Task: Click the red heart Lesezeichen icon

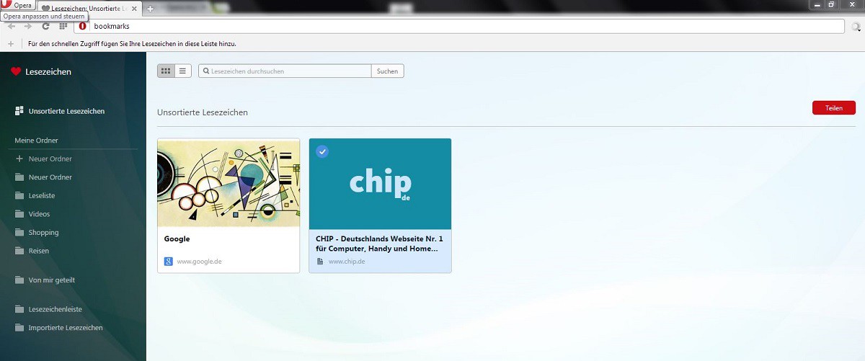Action: (16, 71)
